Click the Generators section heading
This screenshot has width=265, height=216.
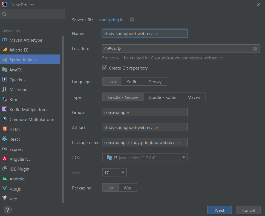[11, 31]
